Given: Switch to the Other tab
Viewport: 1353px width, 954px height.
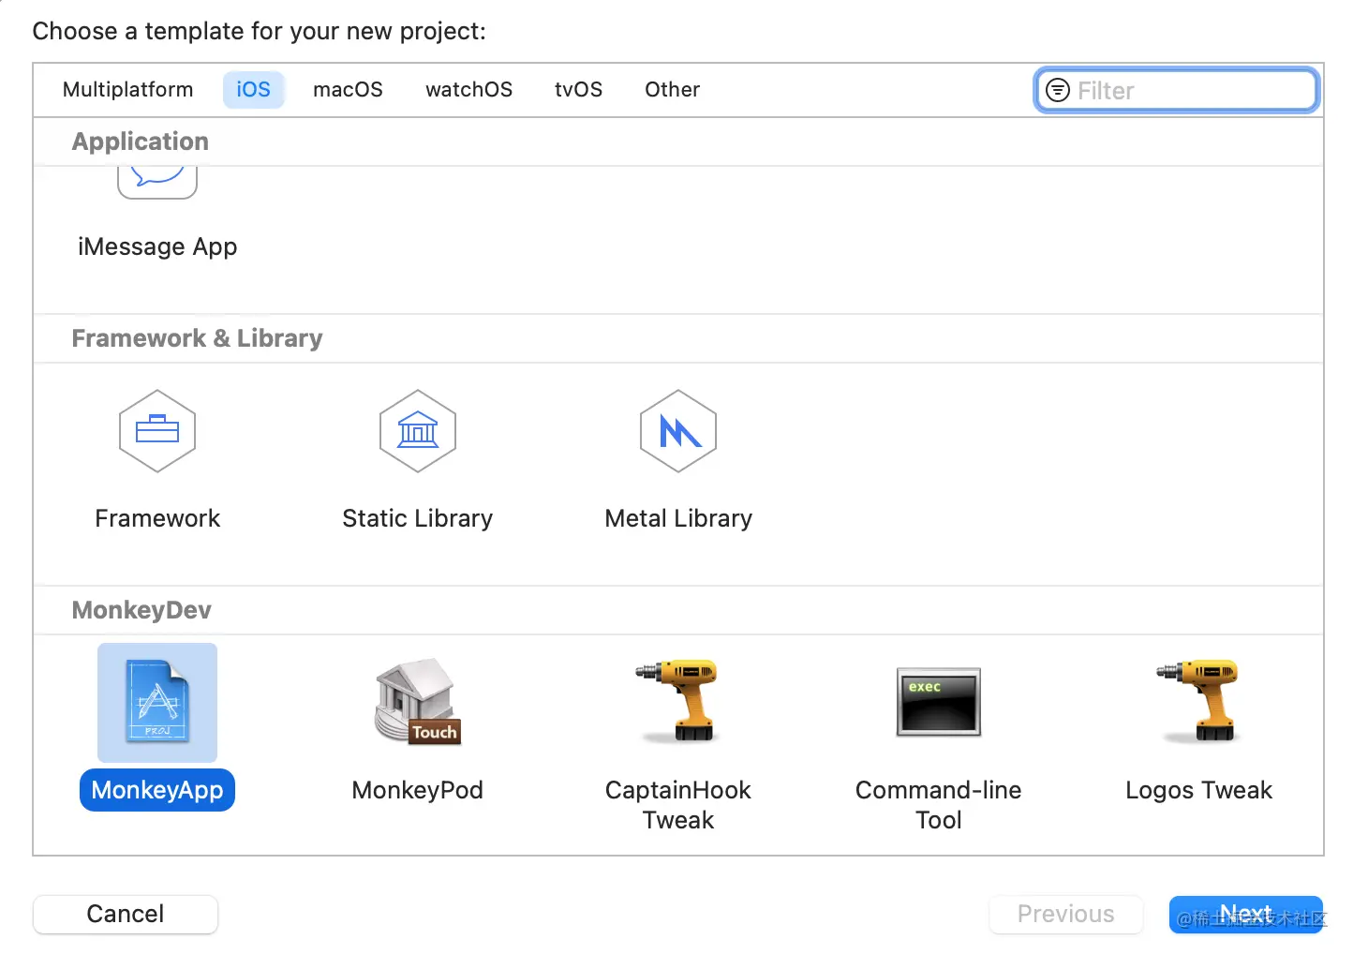Looking at the screenshot, I should point(672,90).
